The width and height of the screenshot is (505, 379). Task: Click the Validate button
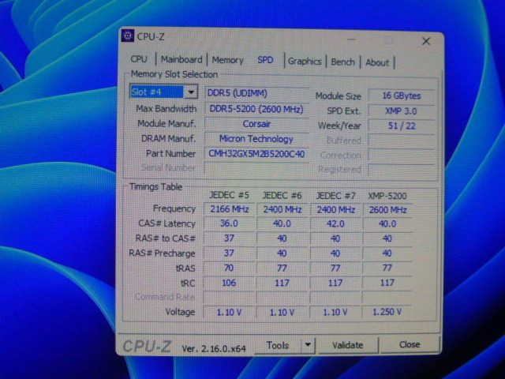click(x=347, y=345)
